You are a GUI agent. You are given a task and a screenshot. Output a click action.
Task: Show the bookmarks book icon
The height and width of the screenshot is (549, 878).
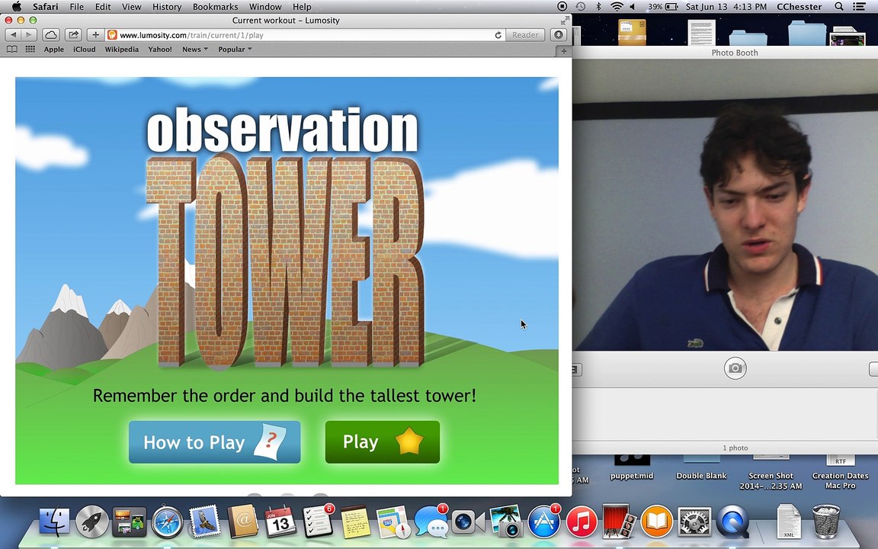point(11,50)
